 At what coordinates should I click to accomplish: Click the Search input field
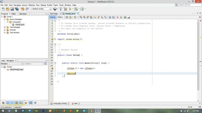190,5
